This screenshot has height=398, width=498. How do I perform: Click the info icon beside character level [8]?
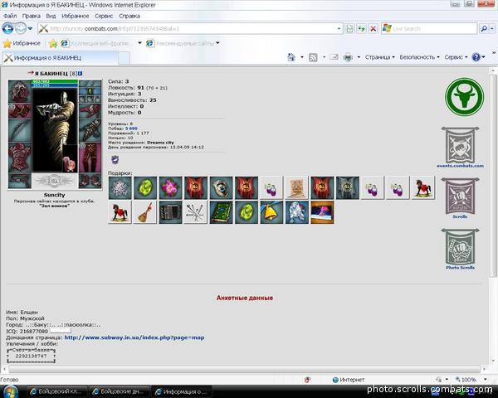click(81, 73)
